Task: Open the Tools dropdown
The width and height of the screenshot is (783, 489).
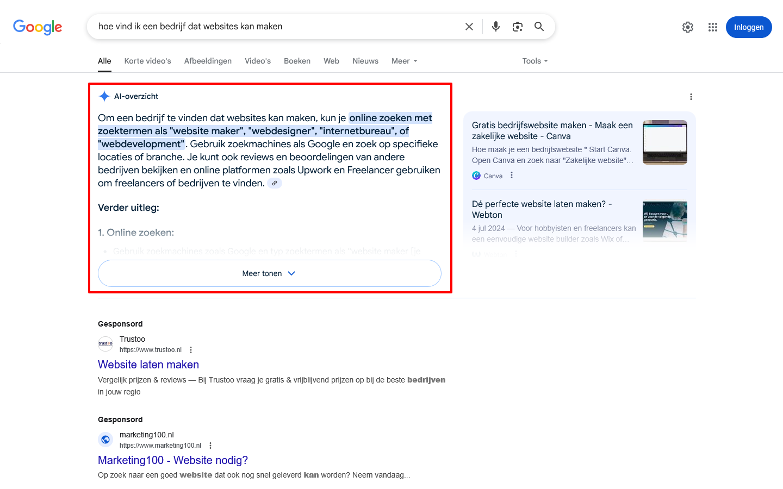Action: [535, 61]
